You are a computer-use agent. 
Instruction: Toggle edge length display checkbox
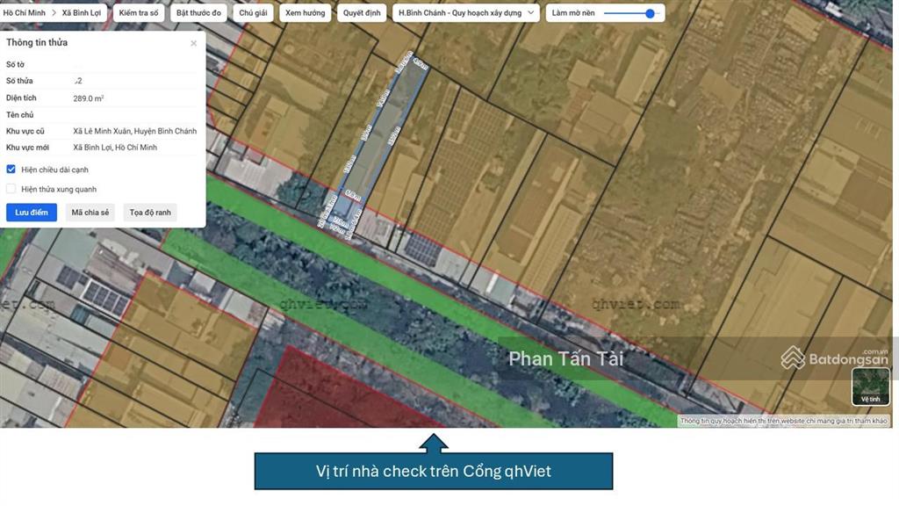[x=10, y=170]
